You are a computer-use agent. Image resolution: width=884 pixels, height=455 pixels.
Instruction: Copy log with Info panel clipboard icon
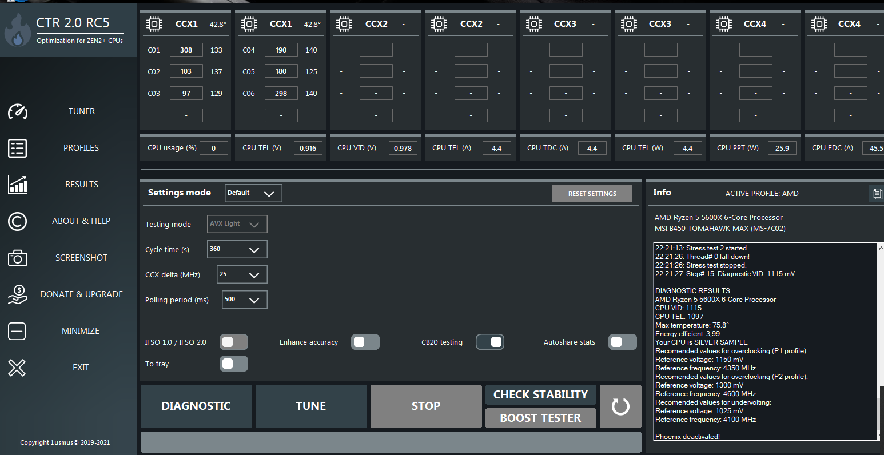pos(877,194)
